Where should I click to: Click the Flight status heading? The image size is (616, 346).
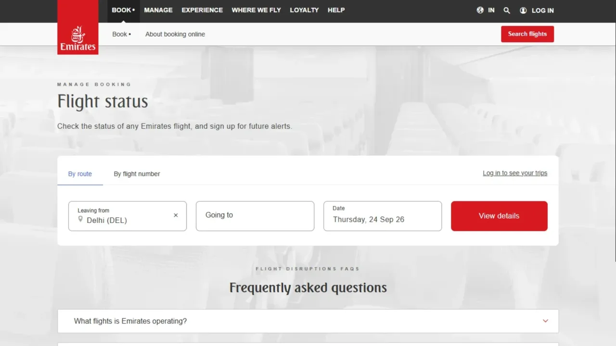click(103, 101)
